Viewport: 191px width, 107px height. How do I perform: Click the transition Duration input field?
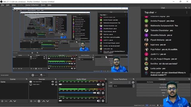pyautogui.click(x=122, y=86)
